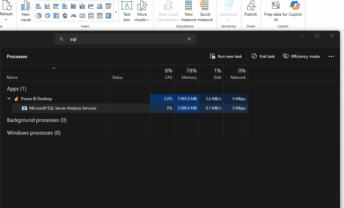Image resolution: width=344 pixels, height=208 pixels.
Task: Click the search magnifier icon
Action: click(x=62, y=39)
